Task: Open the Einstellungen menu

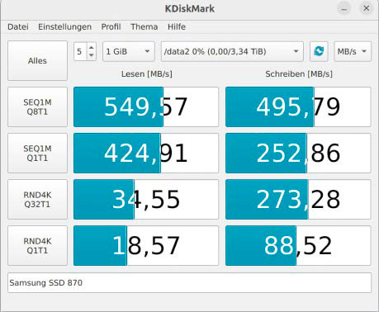Action: (64, 26)
